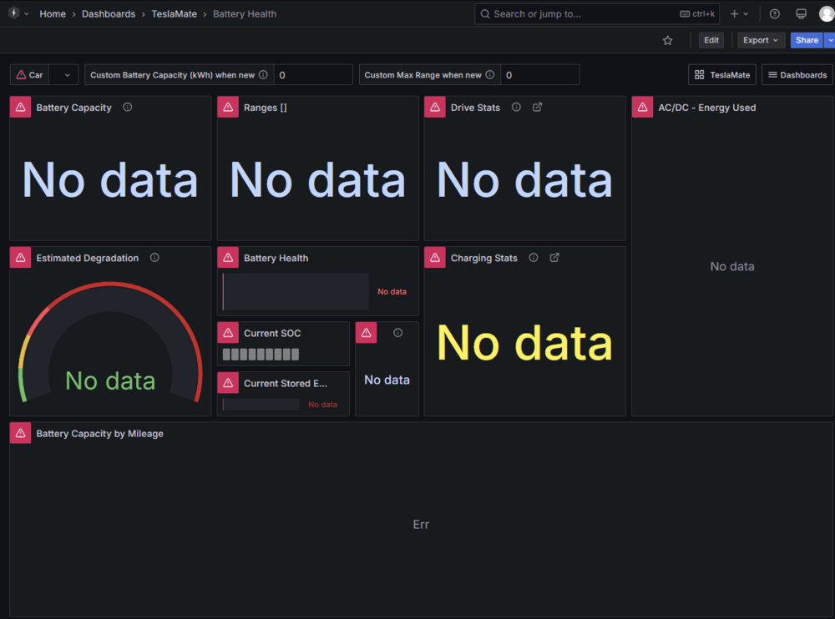This screenshot has height=619, width=835.
Task: Open the TeslaMate link button
Action: (722, 75)
